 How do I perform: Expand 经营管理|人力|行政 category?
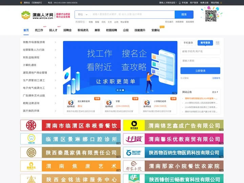point(40,50)
